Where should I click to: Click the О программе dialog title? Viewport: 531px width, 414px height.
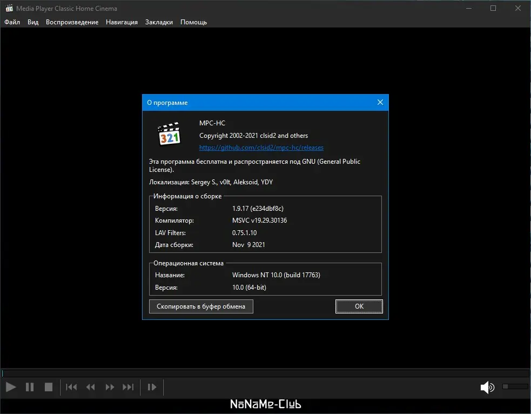tap(167, 103)
